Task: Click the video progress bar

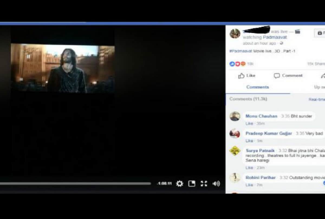Action: click(x=75, y=184)
